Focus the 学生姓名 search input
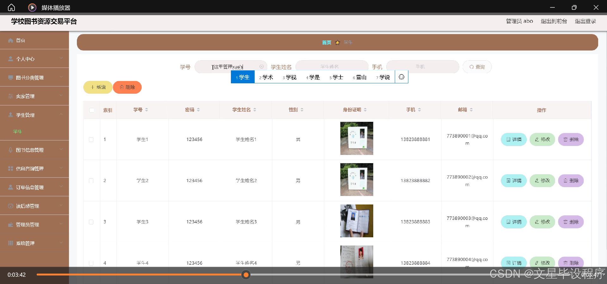The image size is (607, 284). (332, 67)
